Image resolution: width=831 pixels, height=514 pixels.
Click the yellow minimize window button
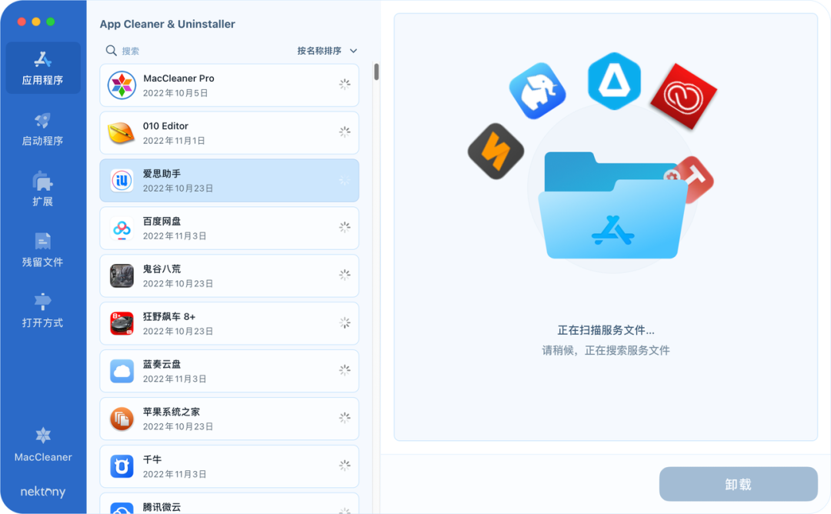click(36, 22)
